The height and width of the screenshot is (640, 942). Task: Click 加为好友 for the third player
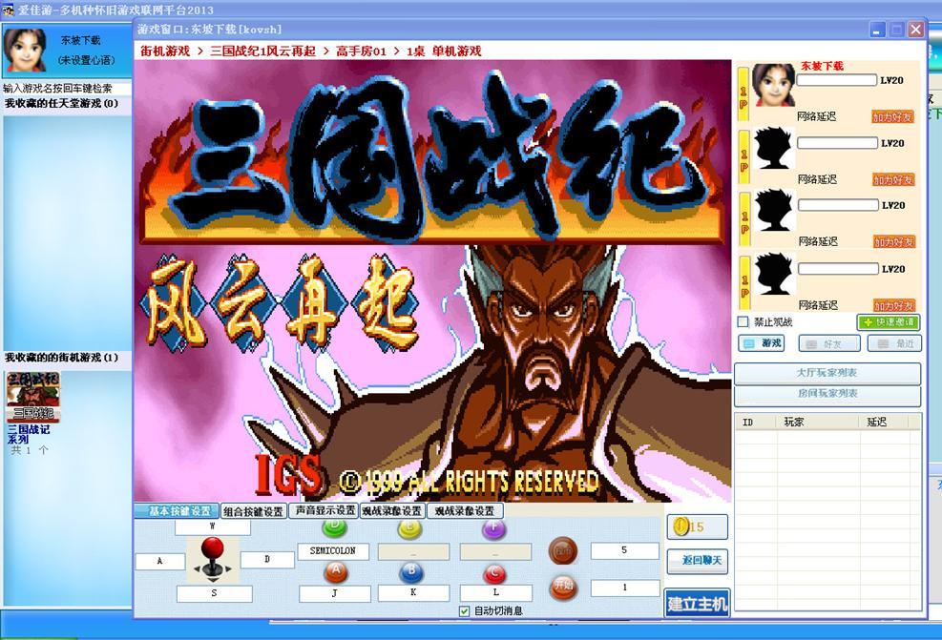point(894,242)
